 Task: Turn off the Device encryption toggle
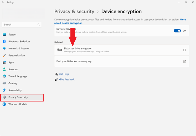click(177, 31)
